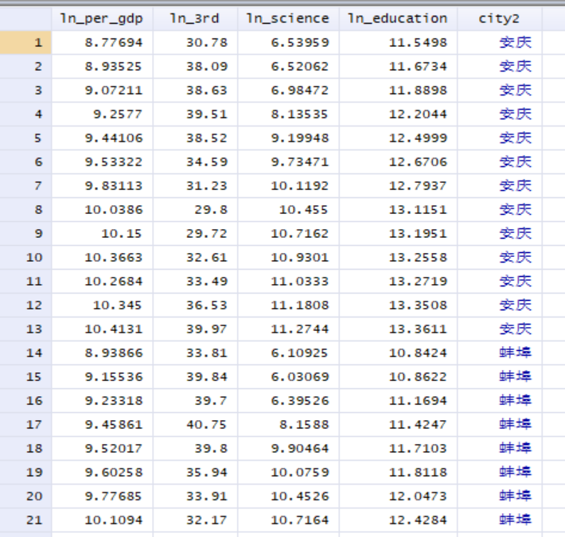Click ln_science value 10.455
The image size is (565, 537).
[x=304, y=209]
